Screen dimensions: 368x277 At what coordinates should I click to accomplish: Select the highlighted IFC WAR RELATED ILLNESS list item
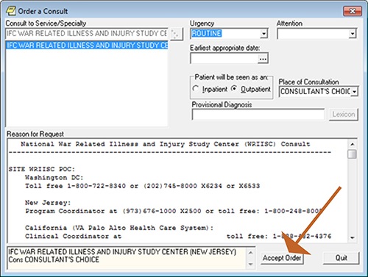pos(87,46)
